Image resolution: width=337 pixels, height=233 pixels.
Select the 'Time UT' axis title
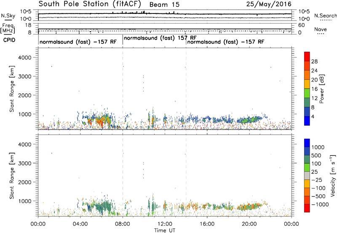pyautogui.click(x=165, y=230)
